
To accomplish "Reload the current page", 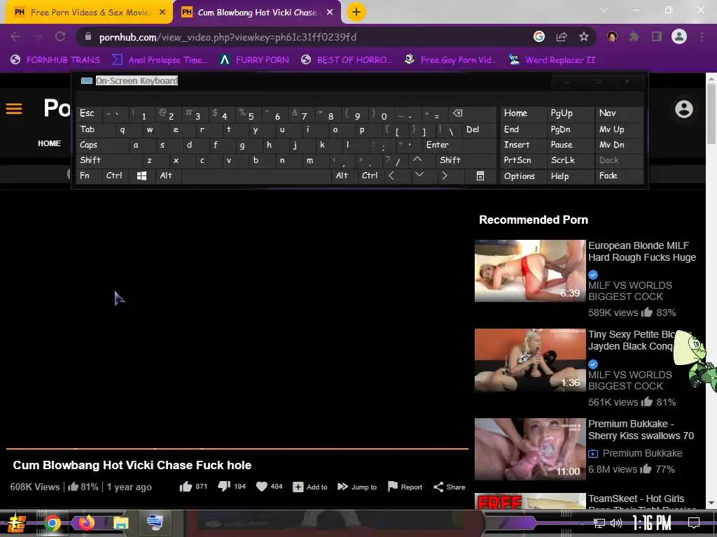I will pos(60,36).
